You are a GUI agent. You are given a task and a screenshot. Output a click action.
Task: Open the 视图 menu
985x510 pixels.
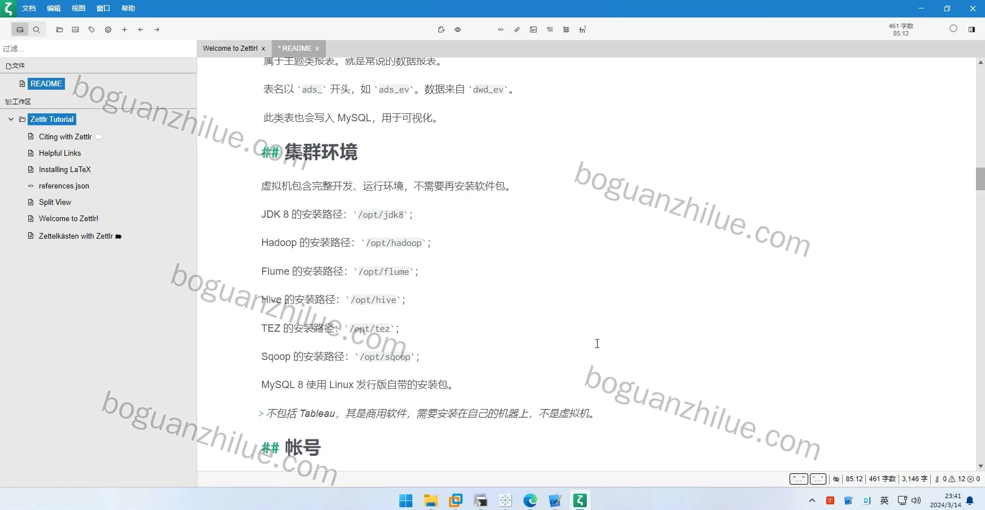79,8
